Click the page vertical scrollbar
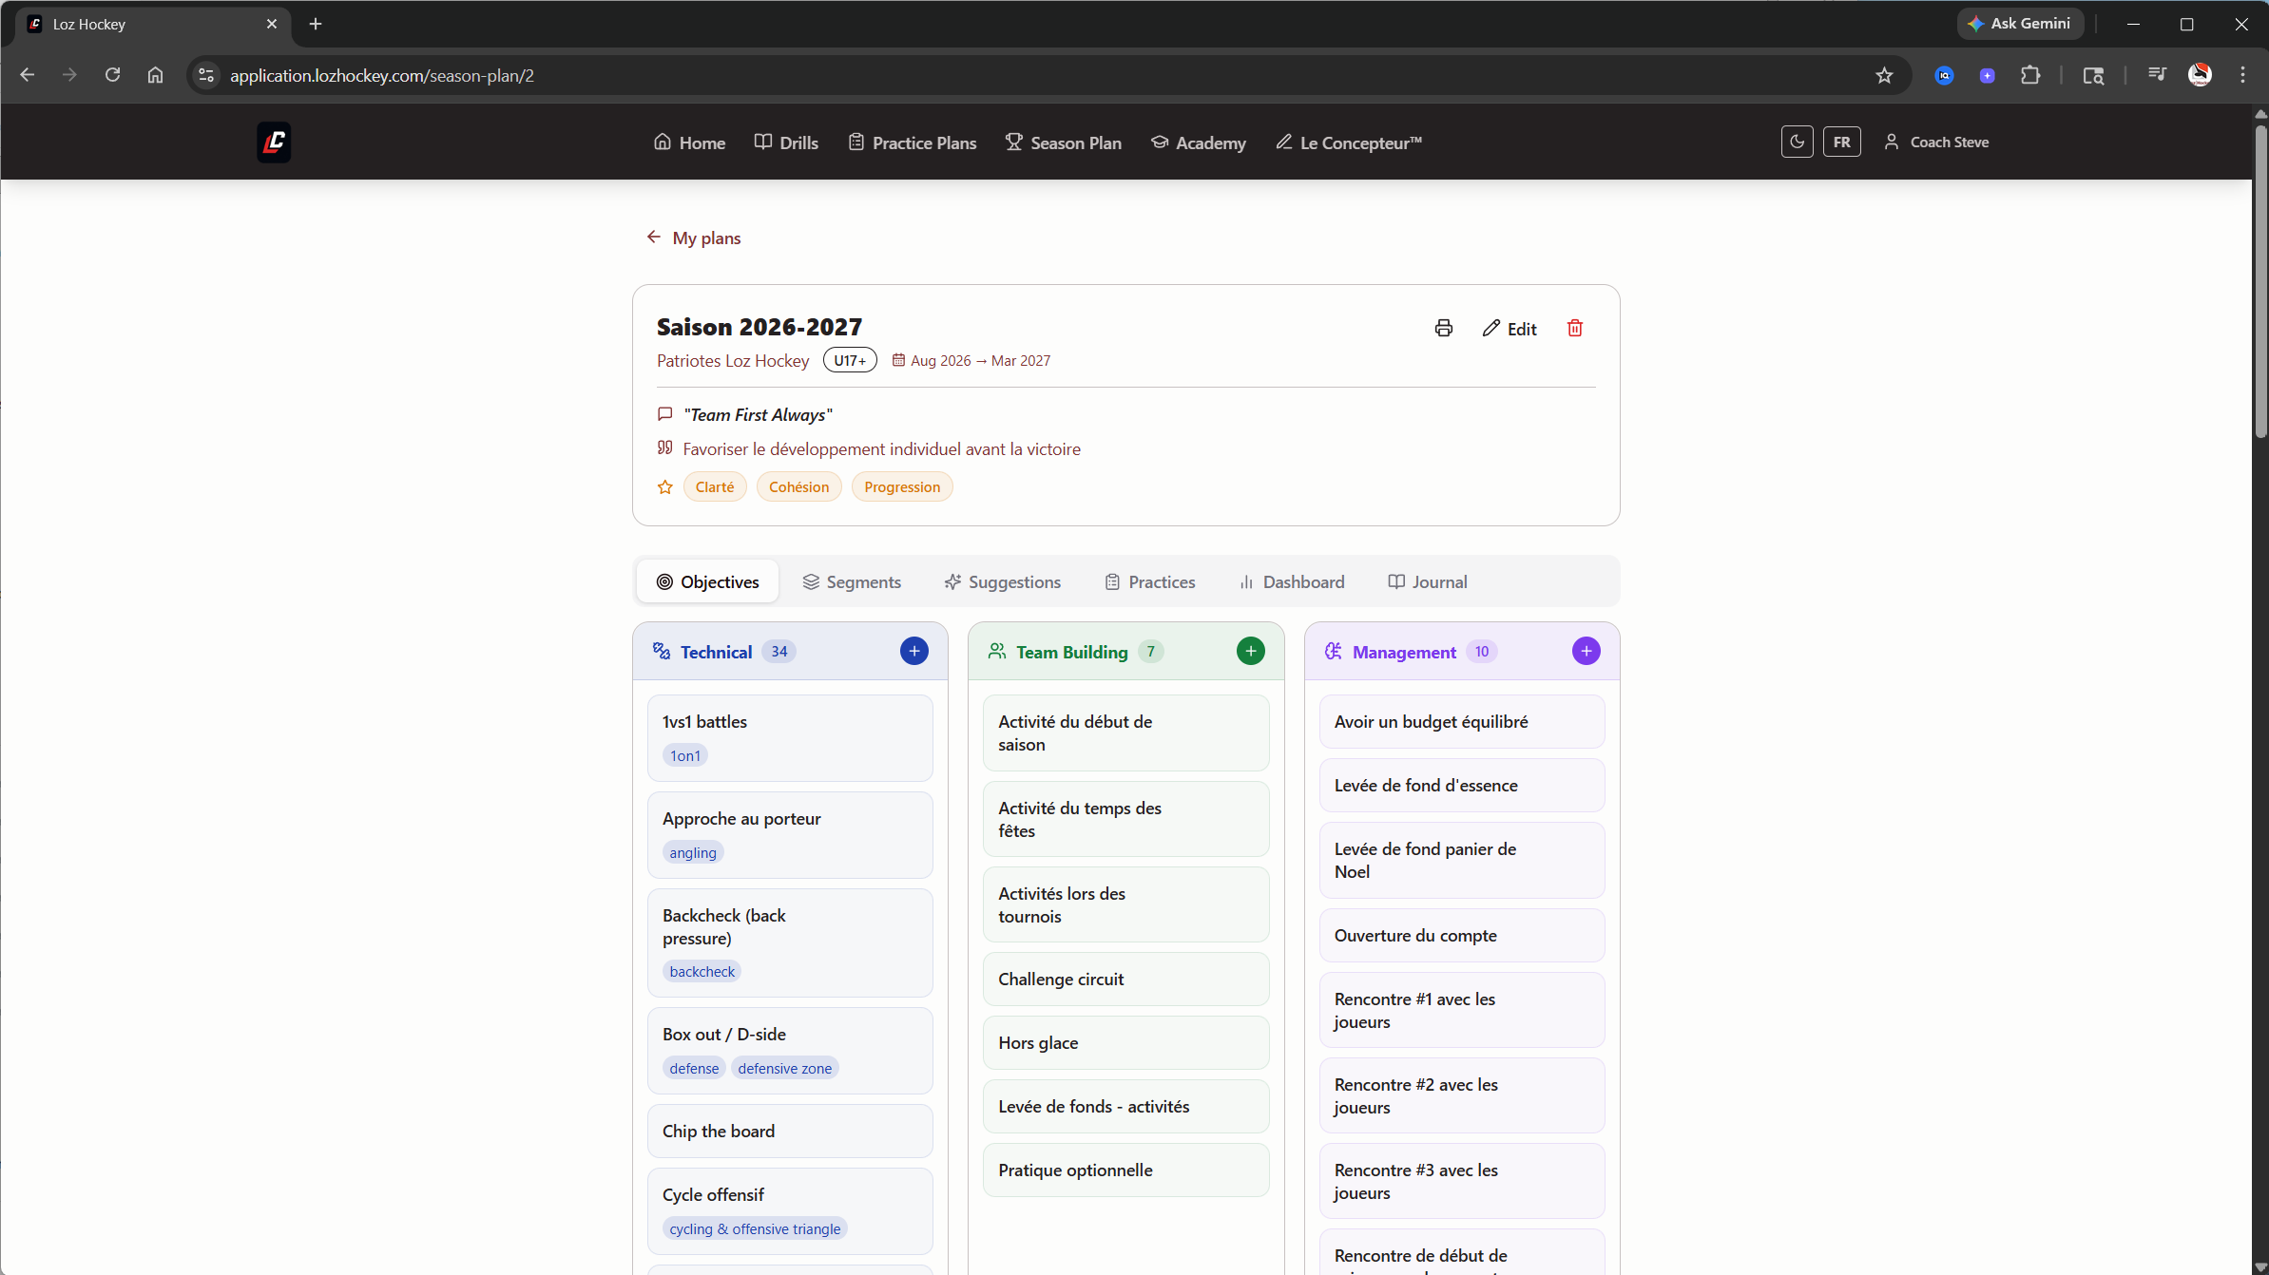Image resolution: width=2269 pixels, height=1275 pixels. [x=2260, y=280]
